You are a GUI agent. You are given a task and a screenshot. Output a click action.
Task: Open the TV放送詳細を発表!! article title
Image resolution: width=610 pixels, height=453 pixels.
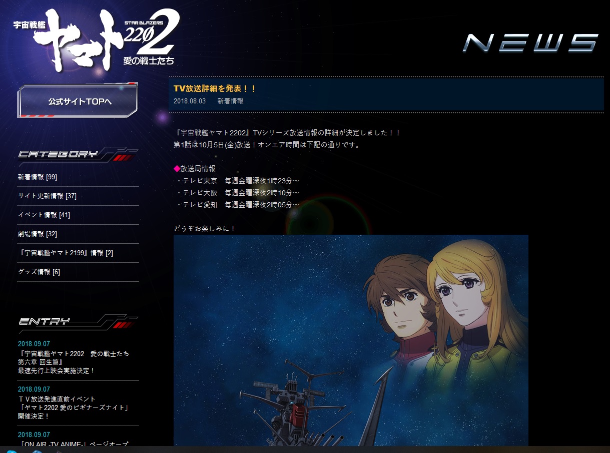point(215,88)
